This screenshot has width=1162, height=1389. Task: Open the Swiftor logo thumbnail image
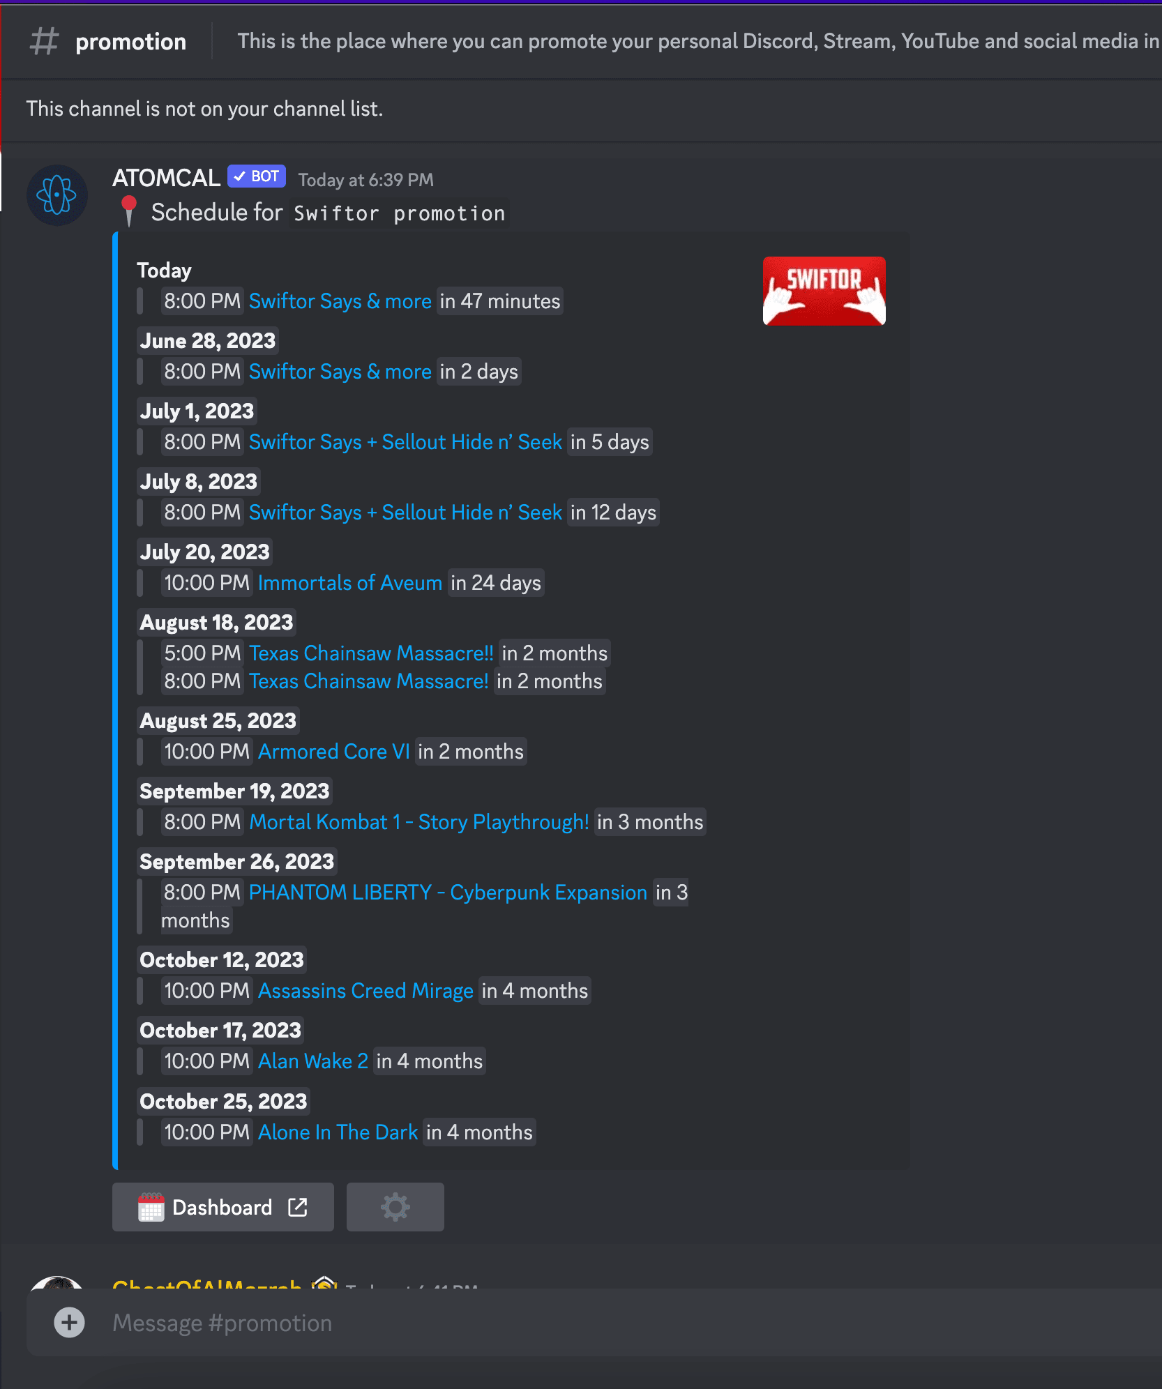pos(824,291)
